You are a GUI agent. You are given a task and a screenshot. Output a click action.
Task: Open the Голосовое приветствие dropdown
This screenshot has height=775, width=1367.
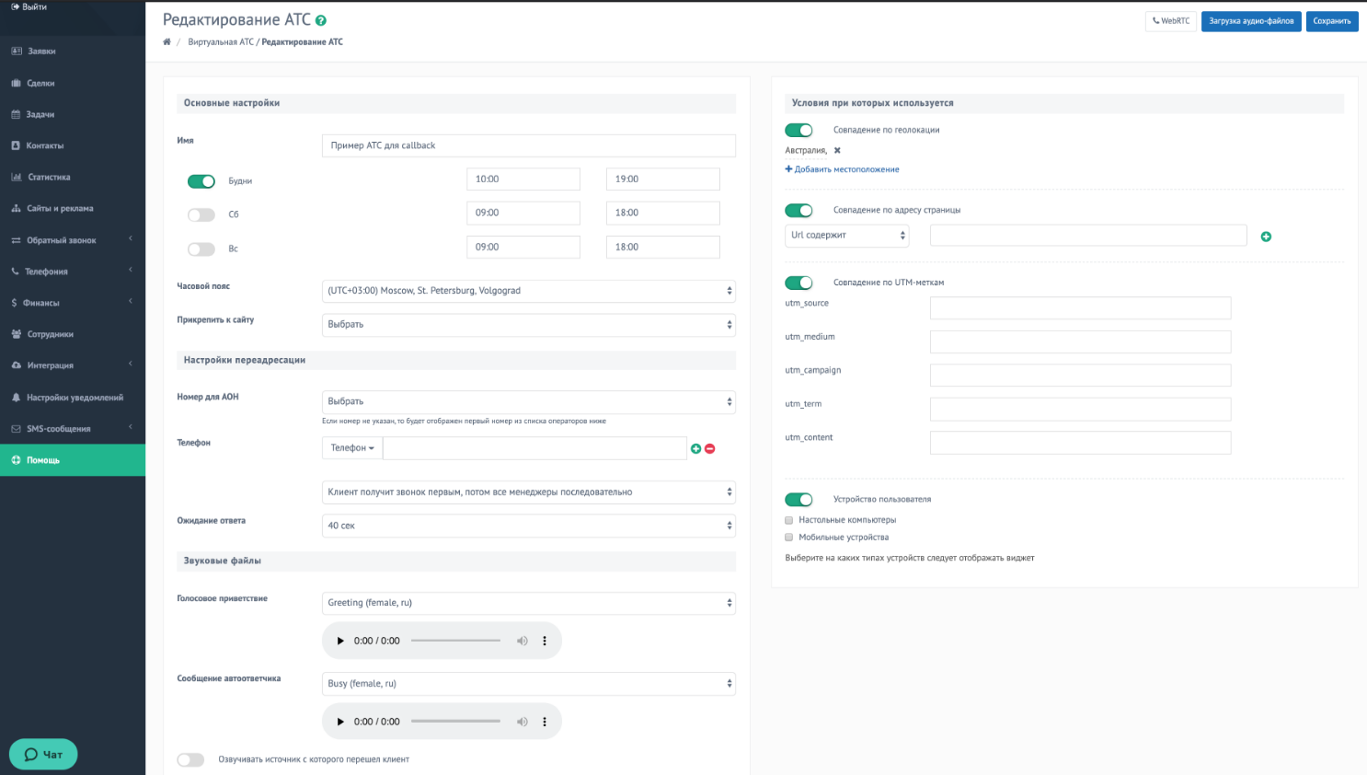point(529,603)
